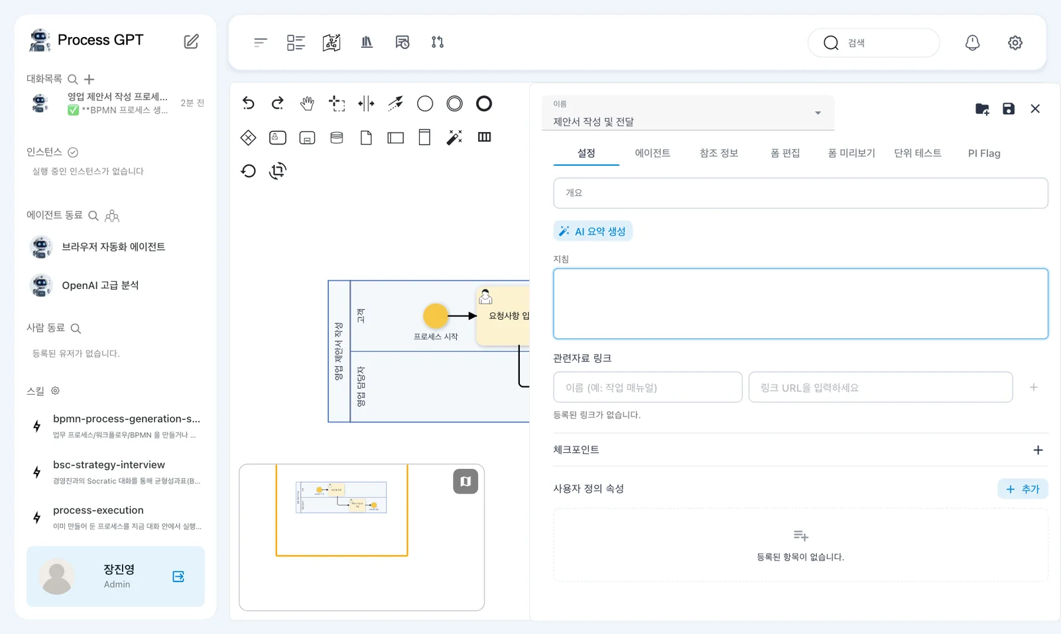Select the data store cylinder tool
1061x634 pixels.
(x=337, y=137)
